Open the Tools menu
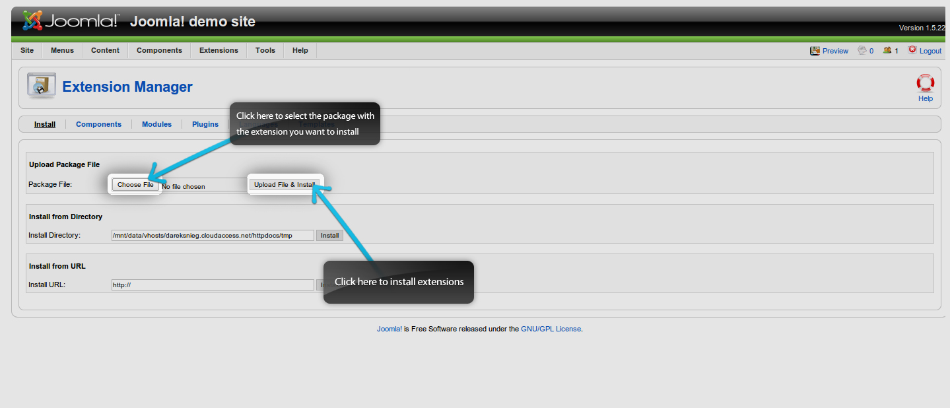This screenshot has width=950, height=408. [x=265, y=51]
